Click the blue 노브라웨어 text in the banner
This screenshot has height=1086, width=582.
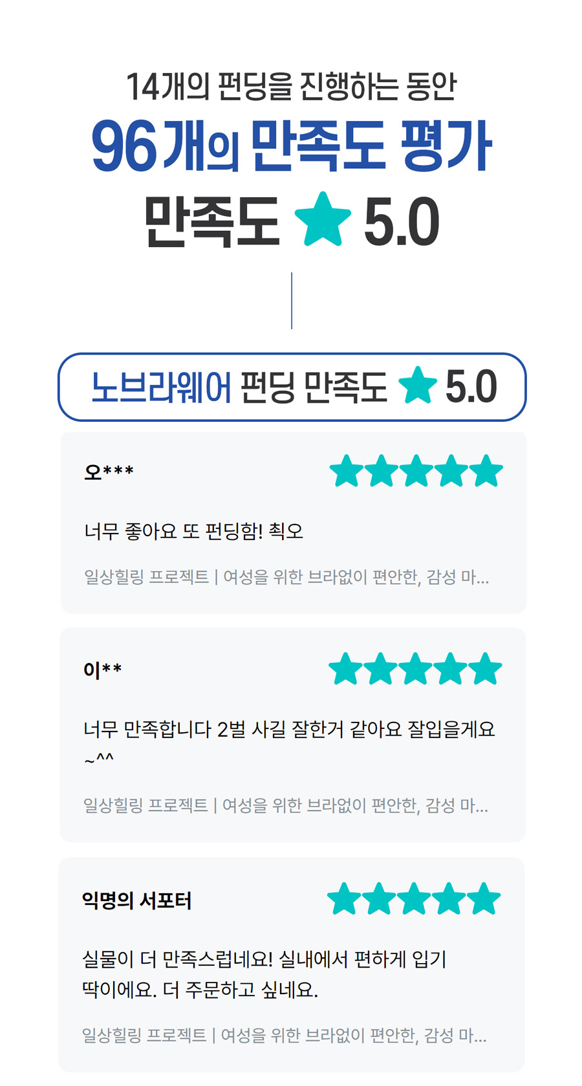click(x=161, y=387)
